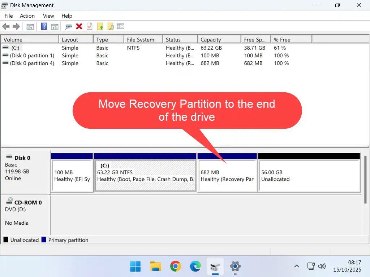Image resolution: width=370 pixels, height=277 pixels.
Task: Select the 682 MB Recovery Partition block
Action: tap(227, 176)
